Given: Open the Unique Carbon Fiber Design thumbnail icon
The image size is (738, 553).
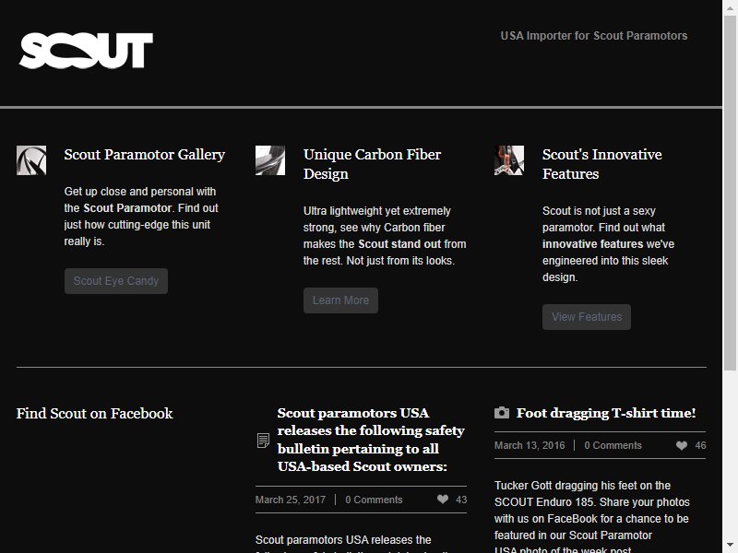Looking at the screenshot, I should pos(270,160).
